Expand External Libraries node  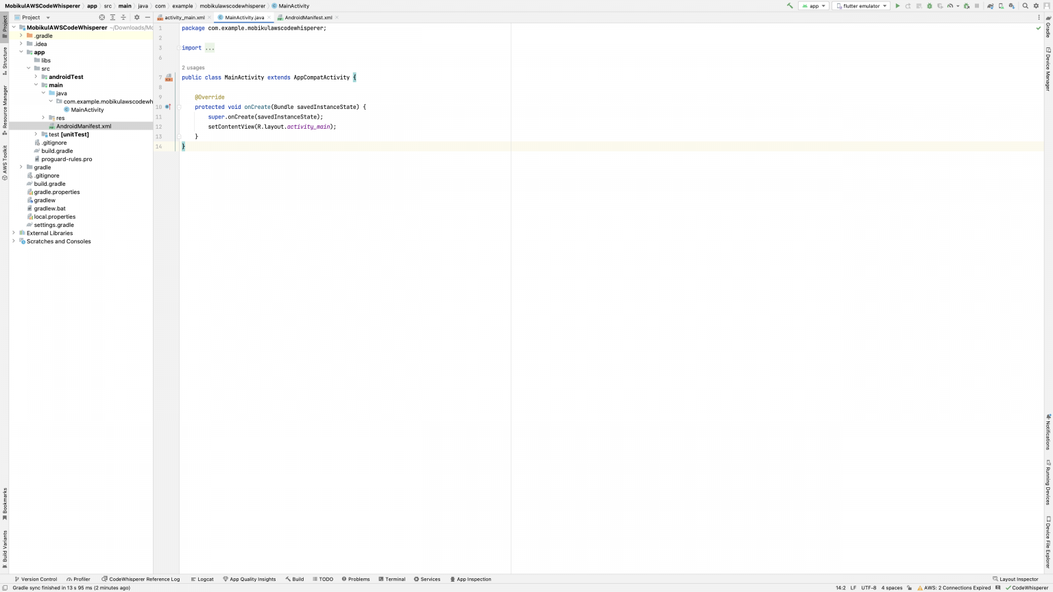coord(14,233)
